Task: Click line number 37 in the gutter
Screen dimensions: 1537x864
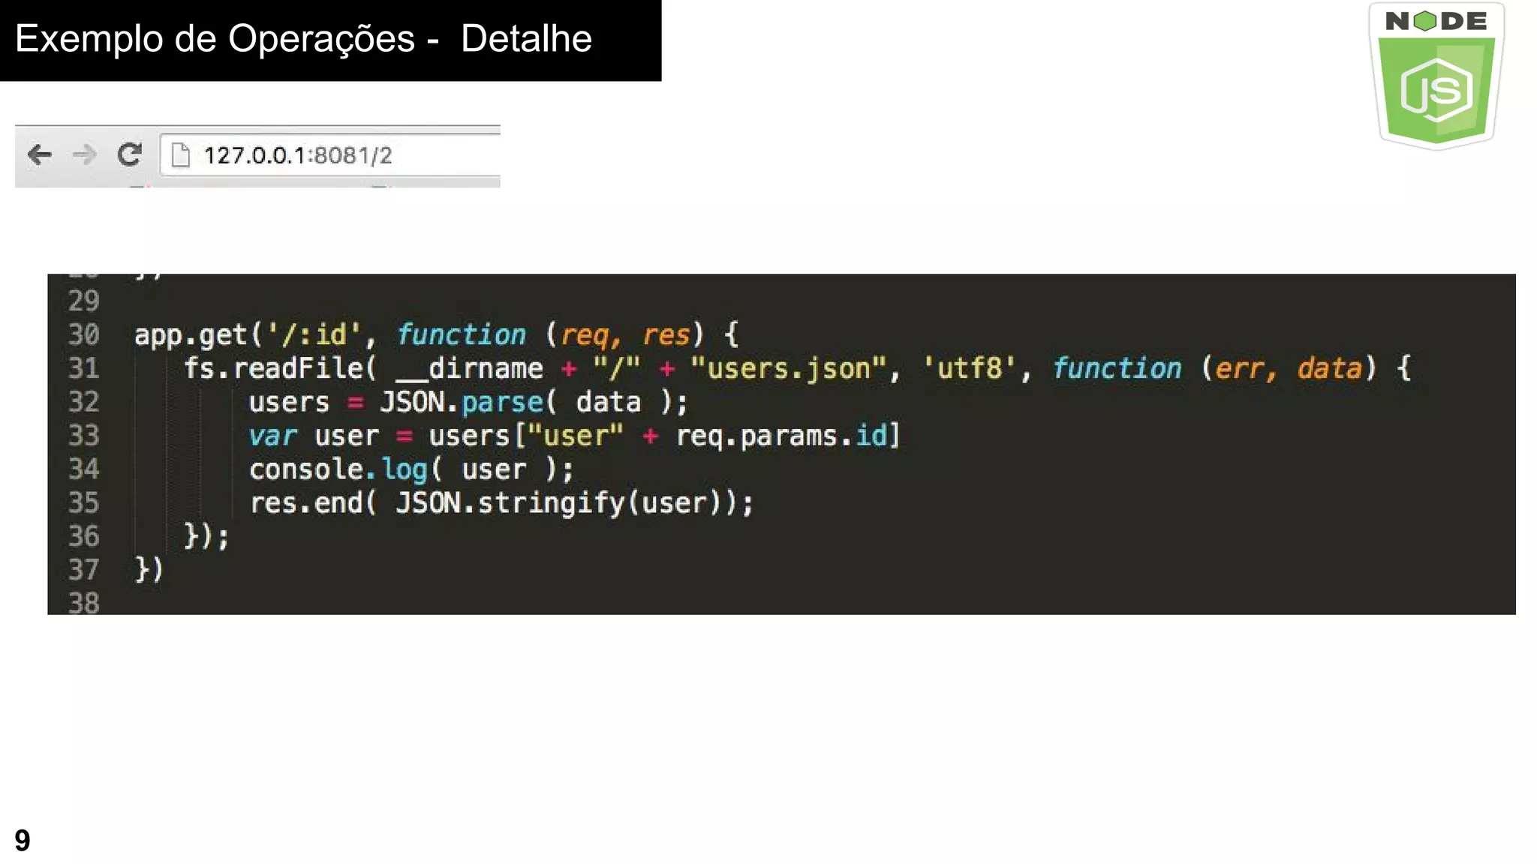Action: [x=83, y=570]
